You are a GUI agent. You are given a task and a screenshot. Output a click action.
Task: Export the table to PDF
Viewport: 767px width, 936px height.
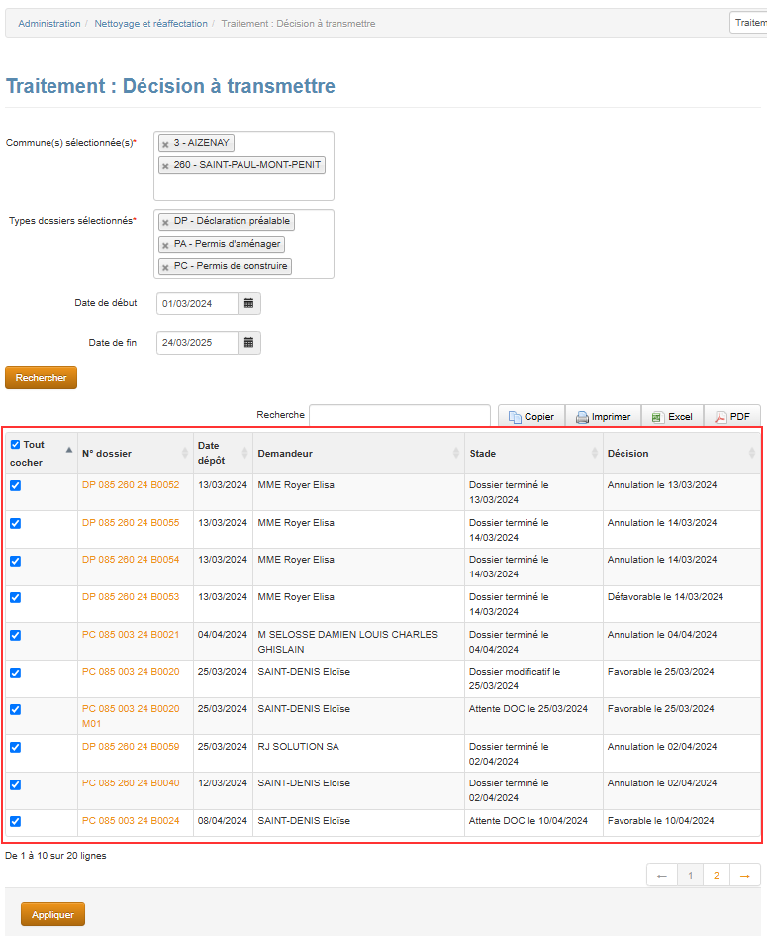(731, 417)
